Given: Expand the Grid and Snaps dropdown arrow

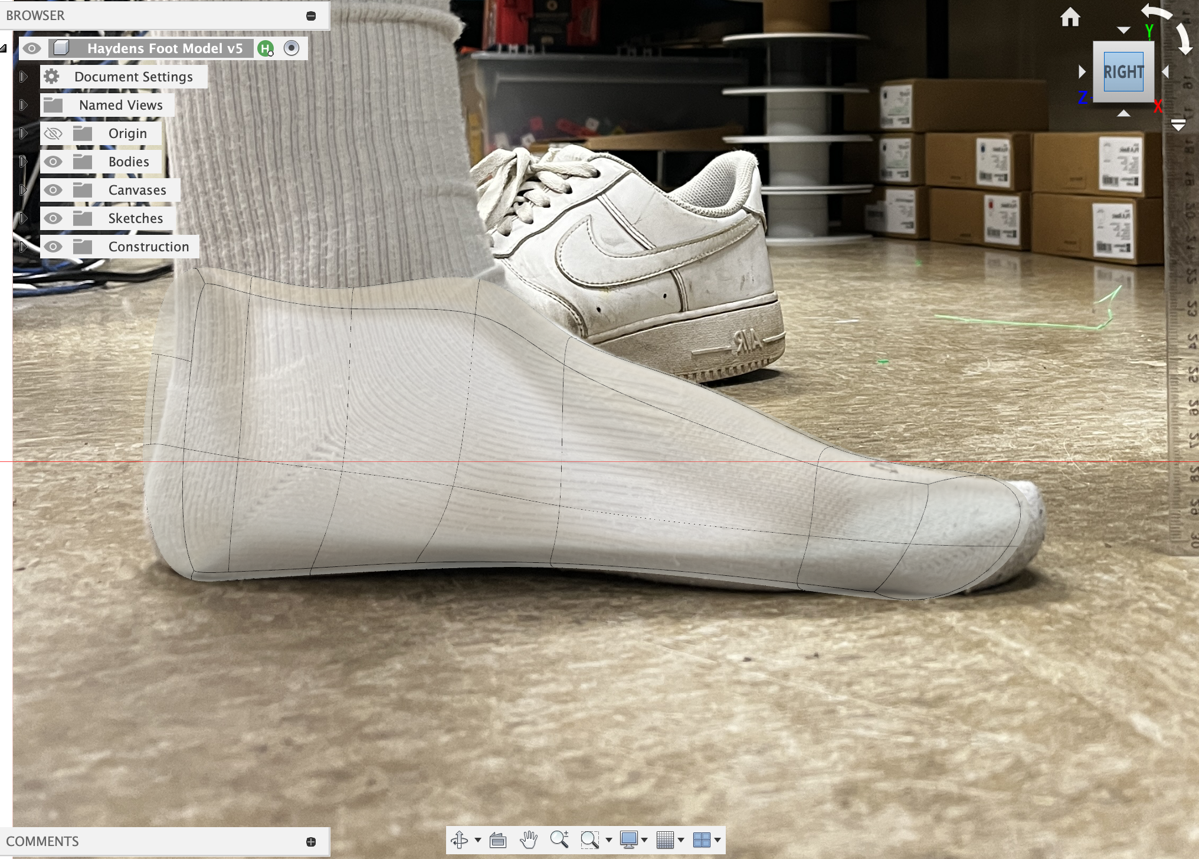Looking at the screenshot, I should (681, 840).
